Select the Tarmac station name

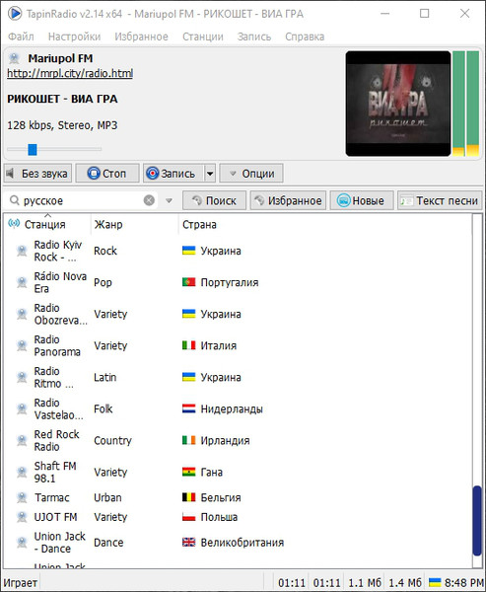pos(51,497)
